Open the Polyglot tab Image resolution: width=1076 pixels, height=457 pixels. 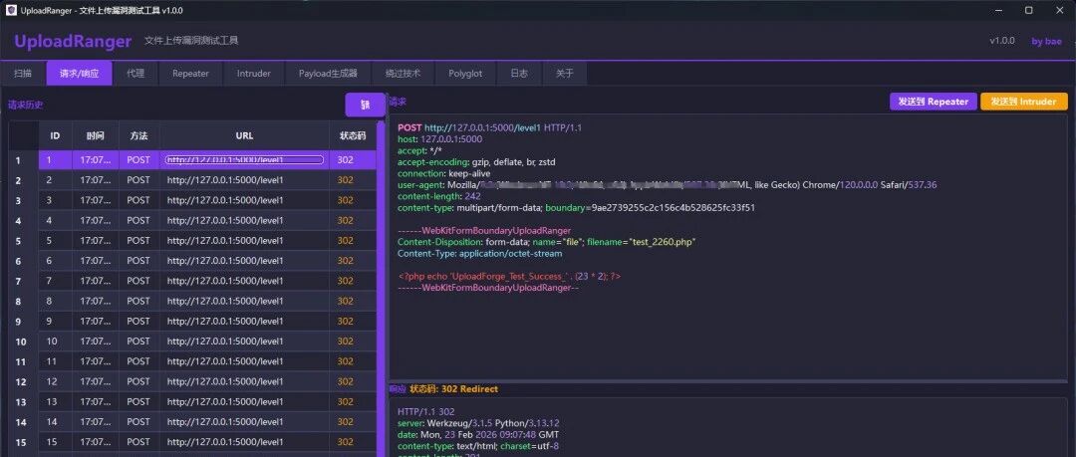click(x=465, y=74)
